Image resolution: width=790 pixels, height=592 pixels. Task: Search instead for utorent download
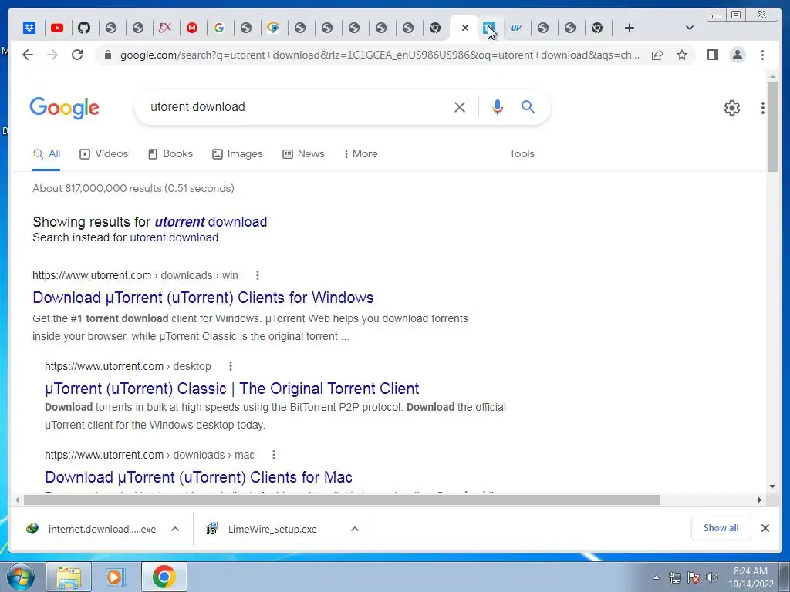[174, 237]
